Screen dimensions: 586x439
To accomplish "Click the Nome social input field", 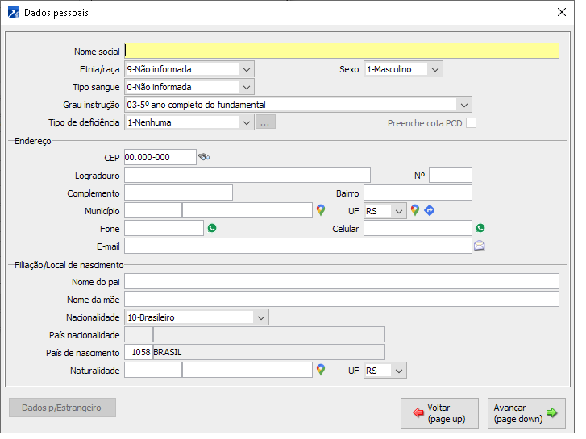I will pos(342,52).
